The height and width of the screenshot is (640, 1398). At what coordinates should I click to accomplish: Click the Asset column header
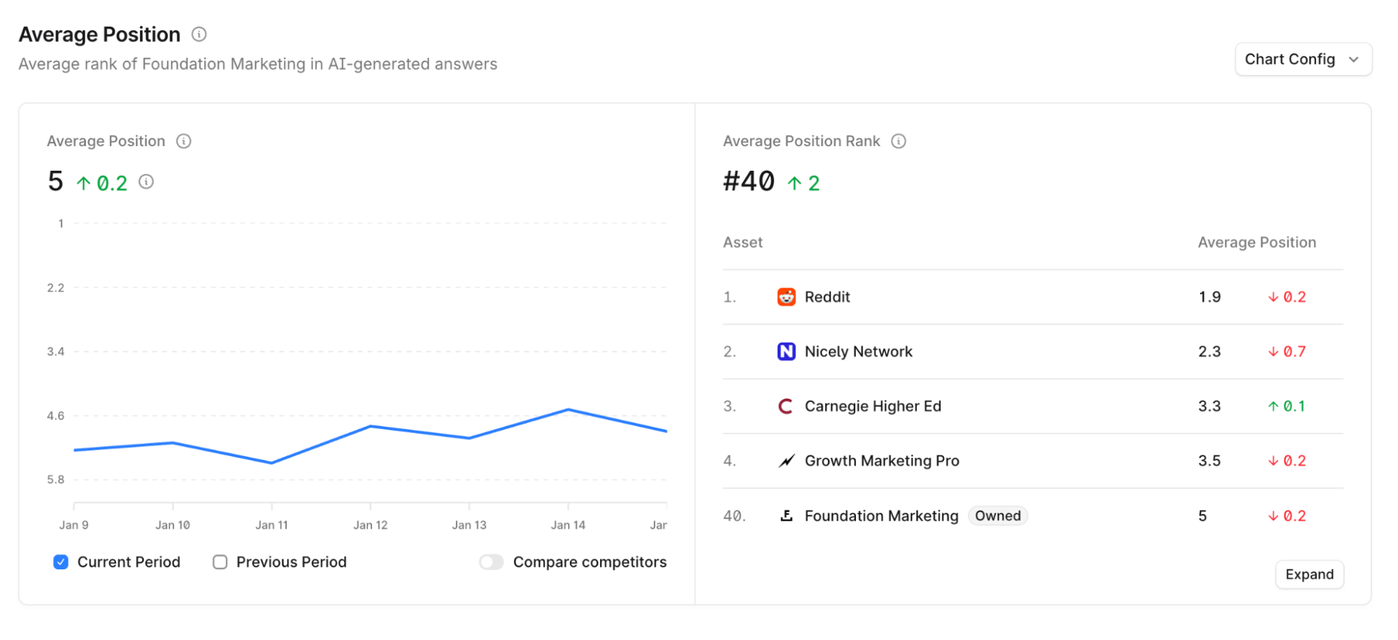click(x=743, y=243)
